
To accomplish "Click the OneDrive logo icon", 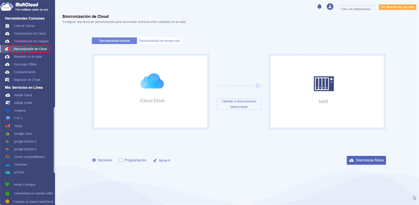I will [7, 164].
